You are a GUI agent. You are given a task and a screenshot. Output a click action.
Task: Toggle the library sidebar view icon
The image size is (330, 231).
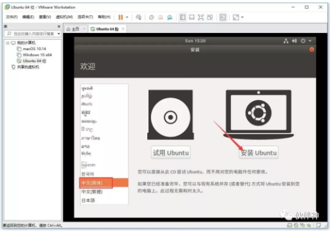(183, 17)
